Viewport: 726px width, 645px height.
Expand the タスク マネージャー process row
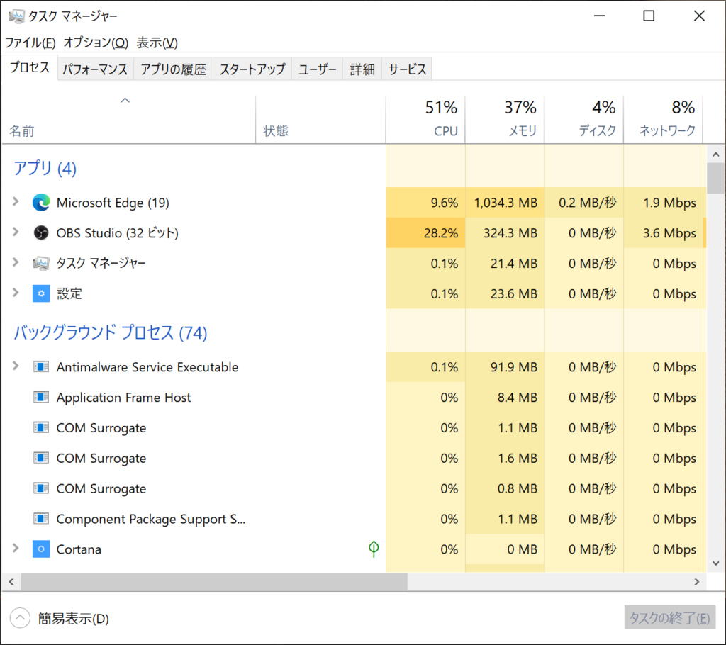click(x=16, y=262)
